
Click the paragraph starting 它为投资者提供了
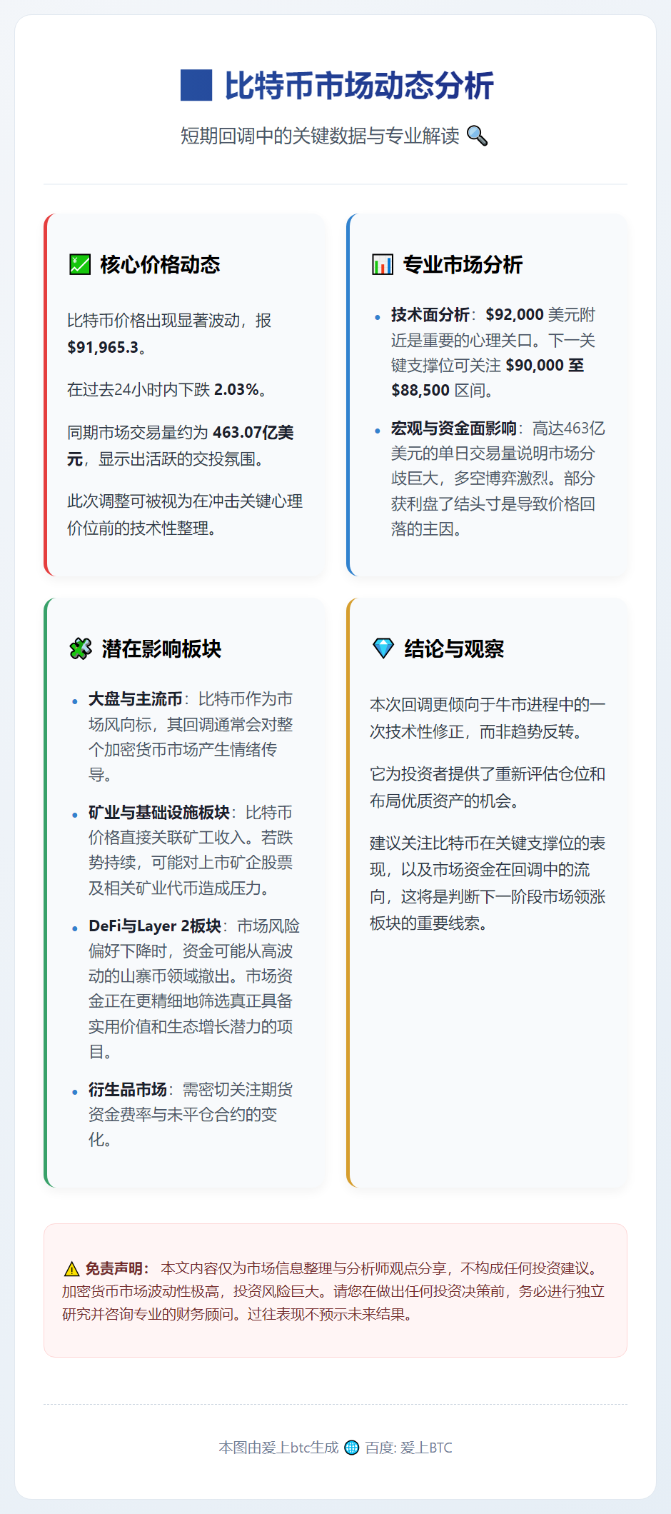pos(488,787)
